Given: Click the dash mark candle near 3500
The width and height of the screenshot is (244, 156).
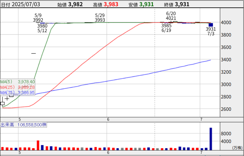Looking at the screenshot, I should coord(33,54).
